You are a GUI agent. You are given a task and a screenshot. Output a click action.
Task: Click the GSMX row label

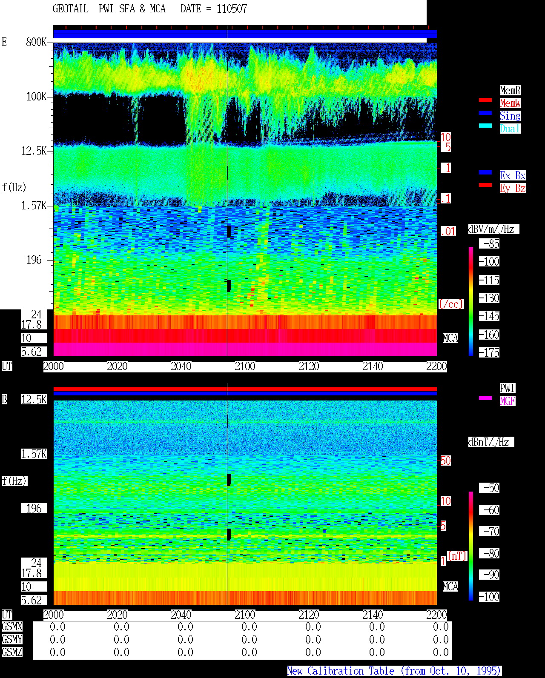(12, 627)
